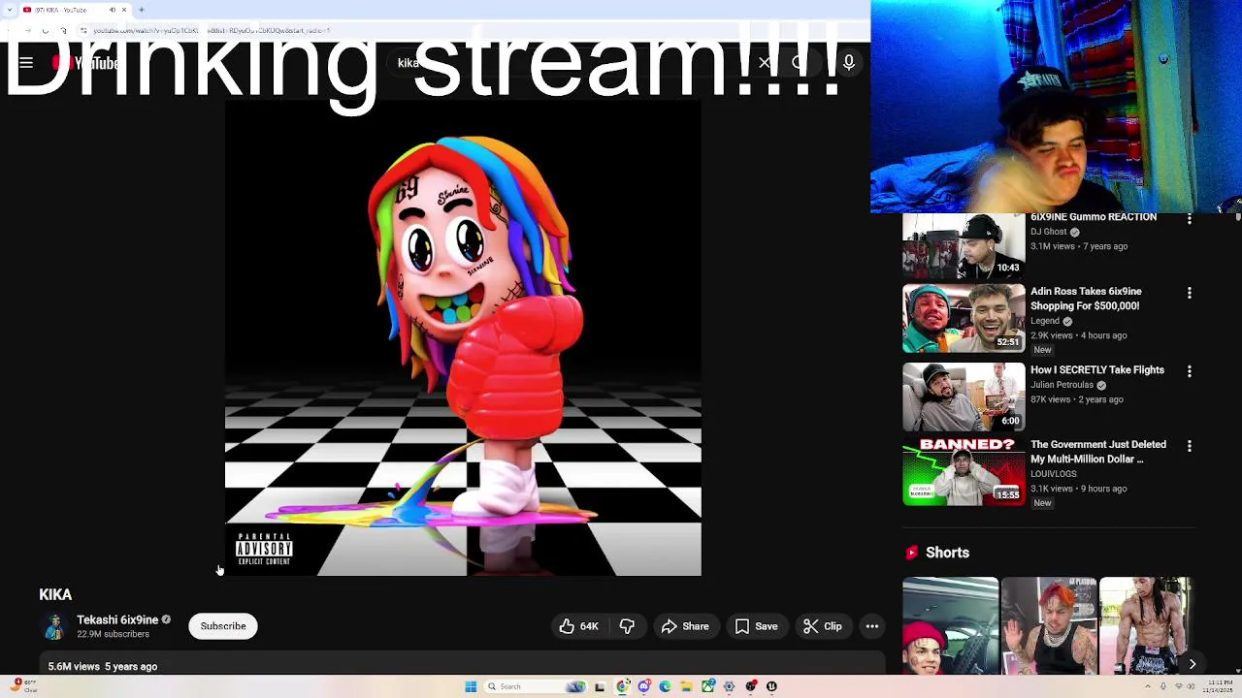This screenshot has width=1242, height=698.
Task: Visit the DJ Ghost channel
Action: pos(1048,232)
